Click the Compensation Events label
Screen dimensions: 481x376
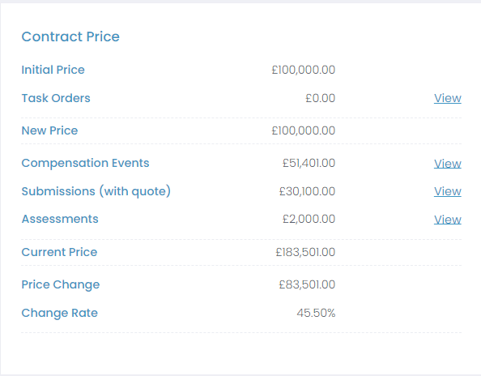(85, 163)
